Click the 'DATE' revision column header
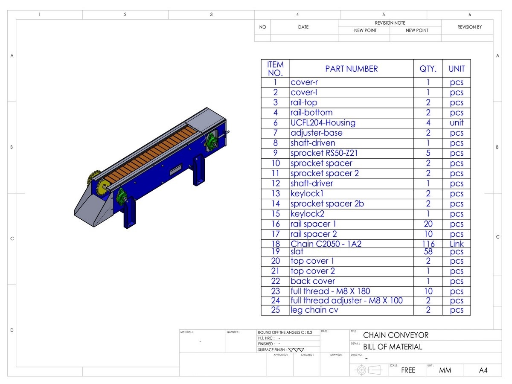Screen dimensions: 512x384 tap(303, 27)
